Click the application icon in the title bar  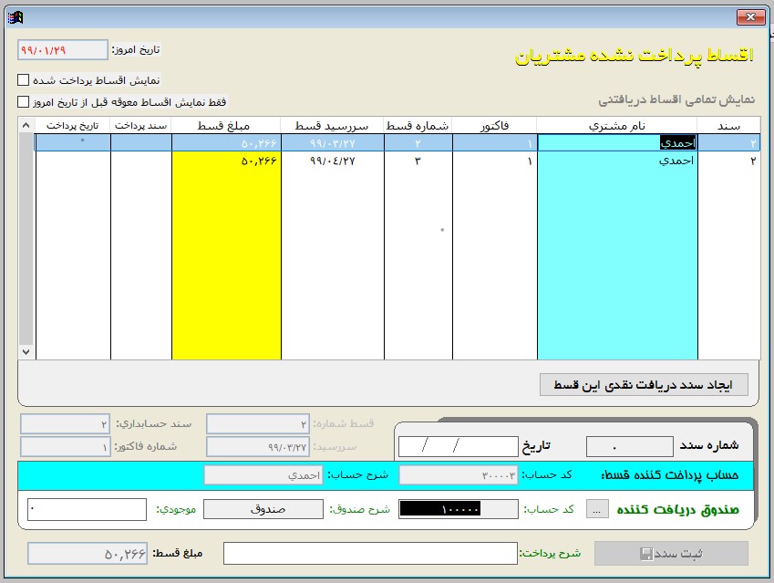[x=15, y=16]
